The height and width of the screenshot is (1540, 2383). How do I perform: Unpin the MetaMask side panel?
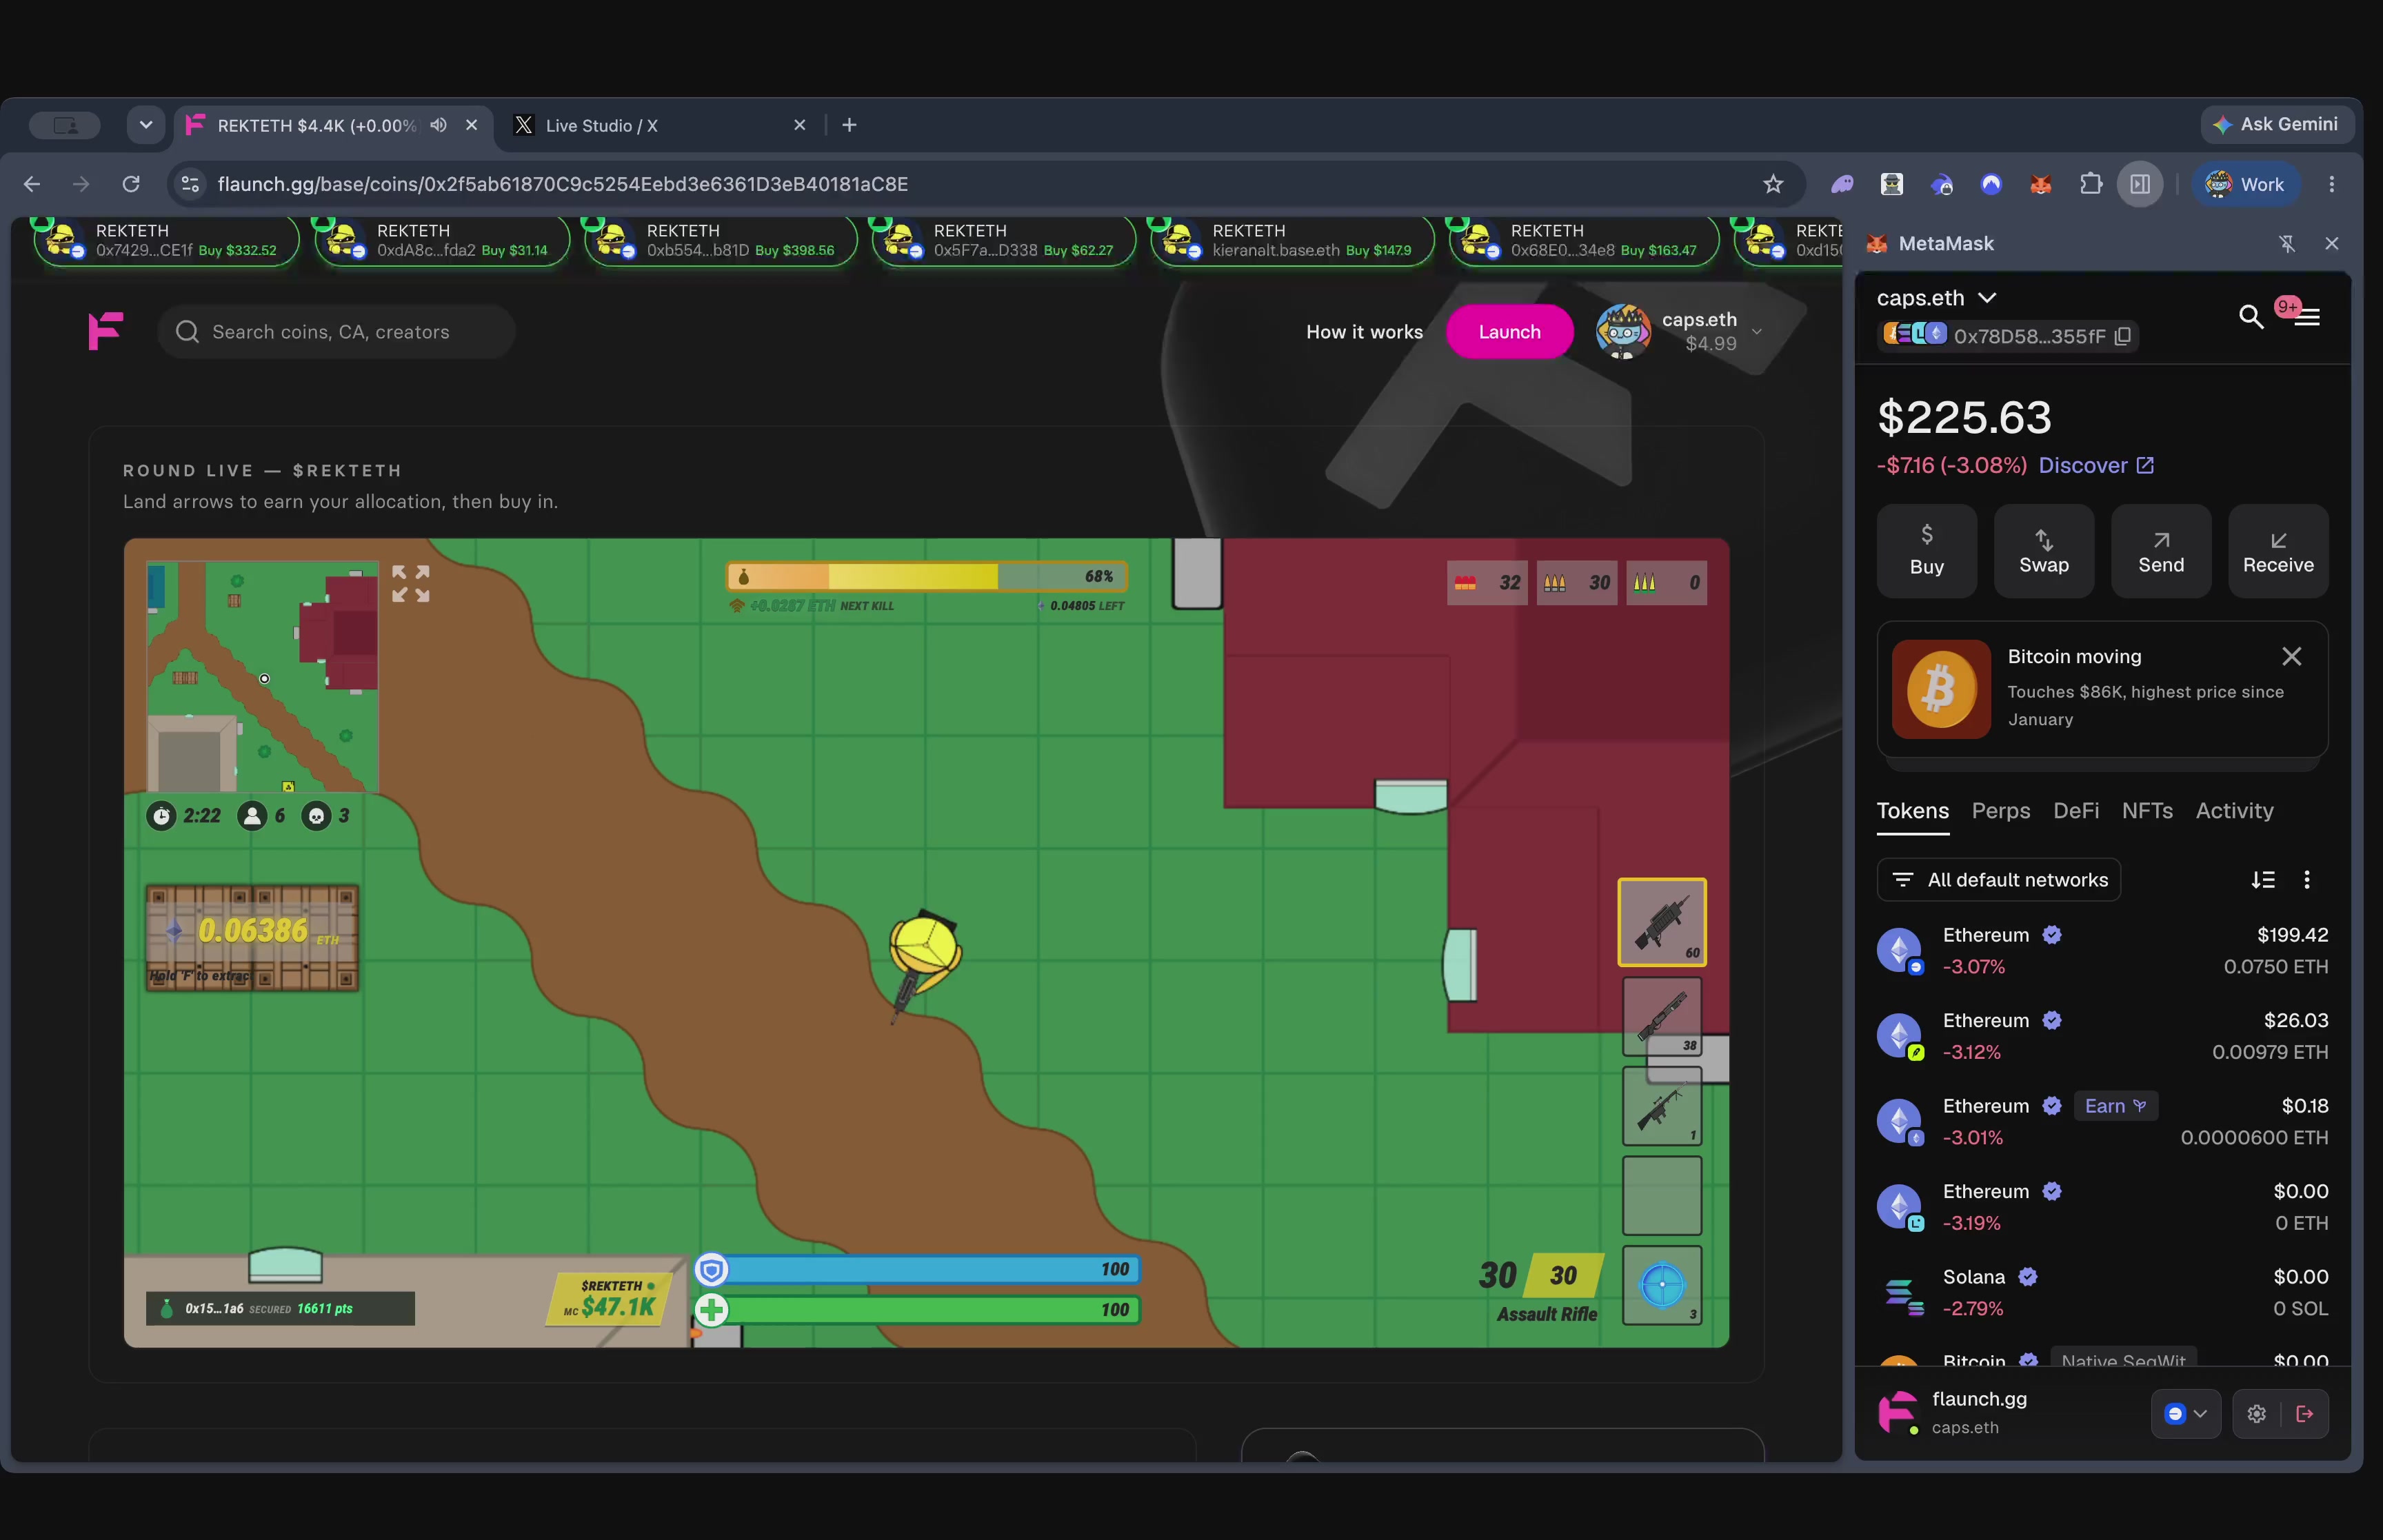(2287, 243)
